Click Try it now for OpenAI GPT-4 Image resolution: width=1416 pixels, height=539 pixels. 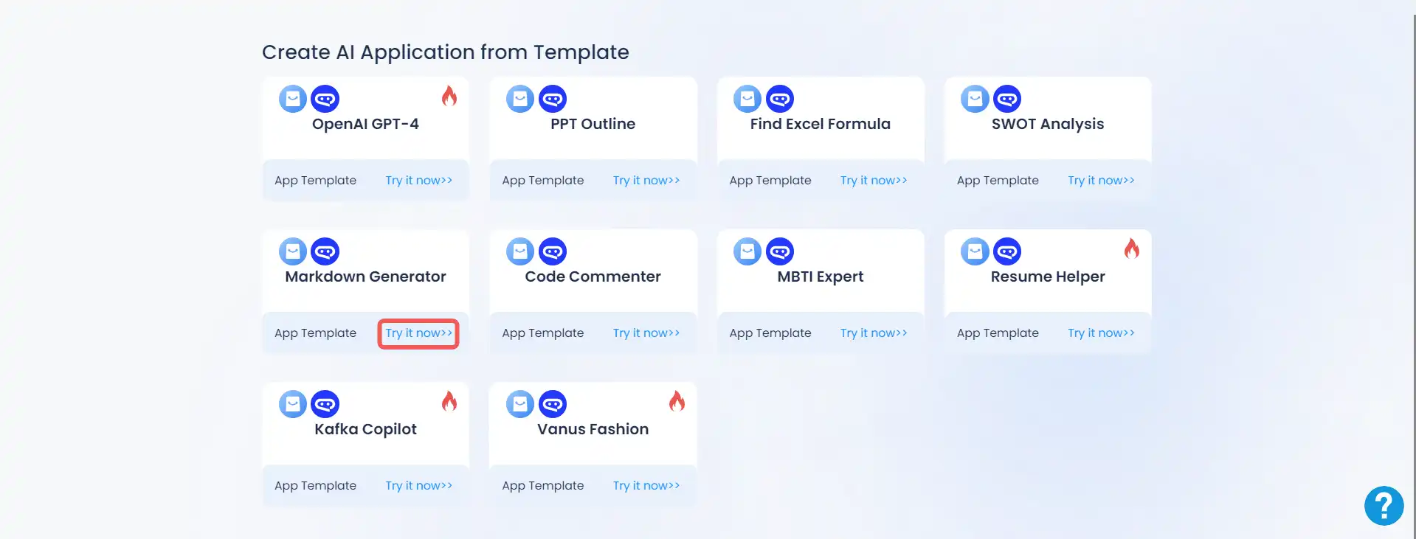418,181
